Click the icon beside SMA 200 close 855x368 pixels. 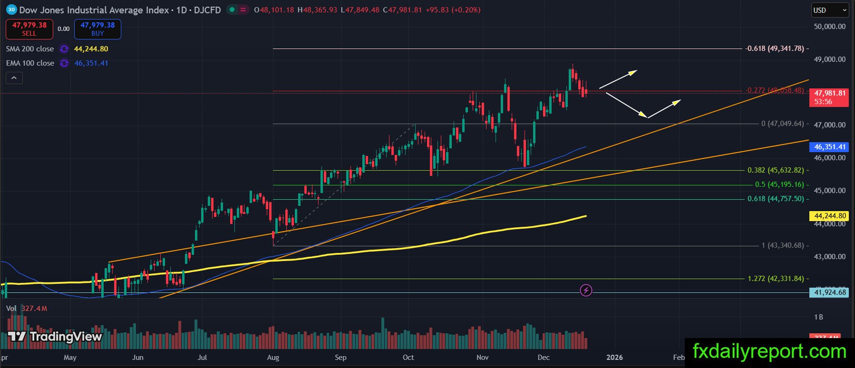click(64, 49)
